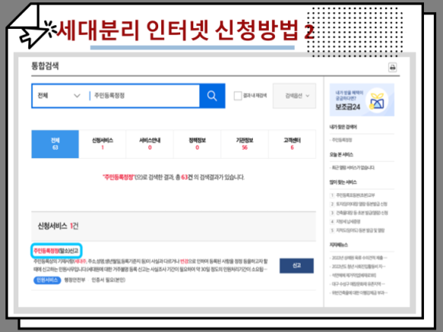443x332 pixels.
Task: Click the magnifier search button
Action: tap(212, 95)
